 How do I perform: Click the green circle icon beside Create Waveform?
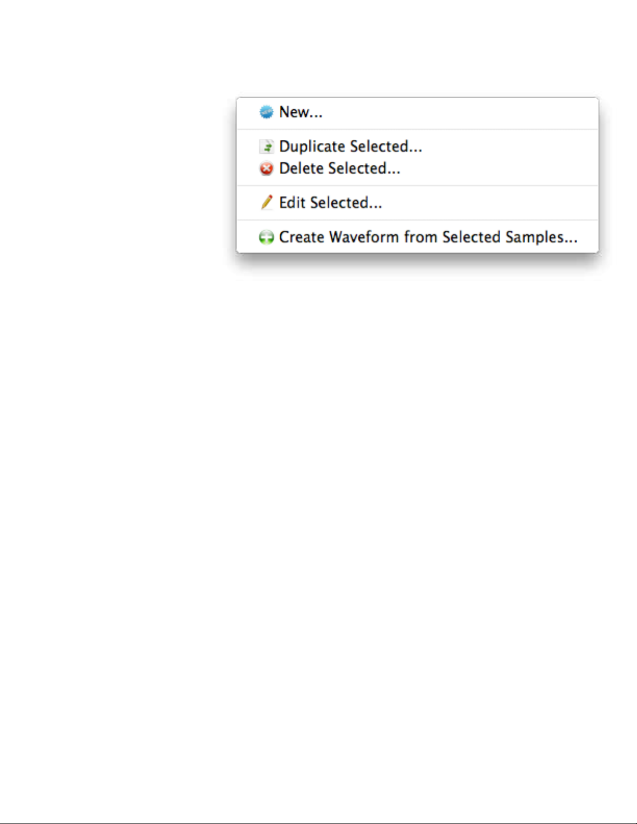point(266,238)
